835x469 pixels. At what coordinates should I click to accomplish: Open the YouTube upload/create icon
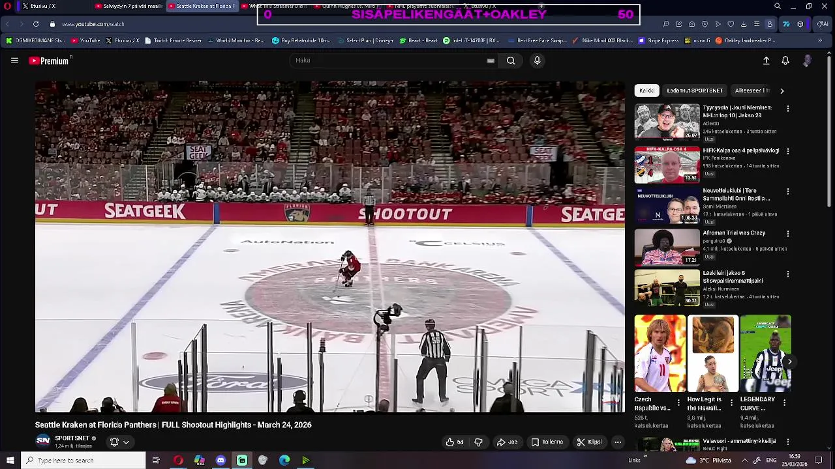767,61
